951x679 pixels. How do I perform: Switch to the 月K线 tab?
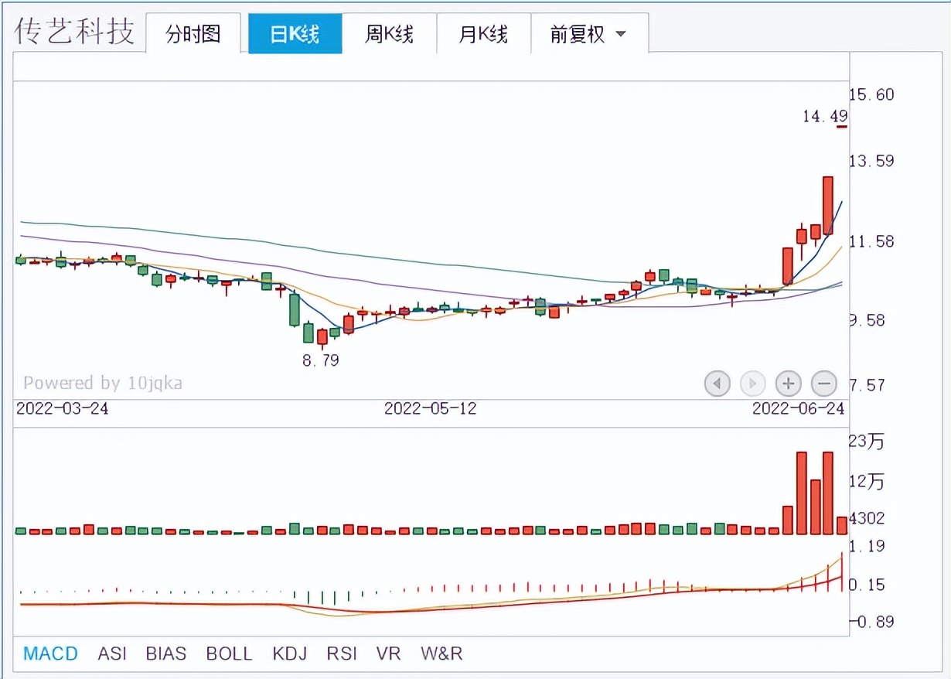483,34
